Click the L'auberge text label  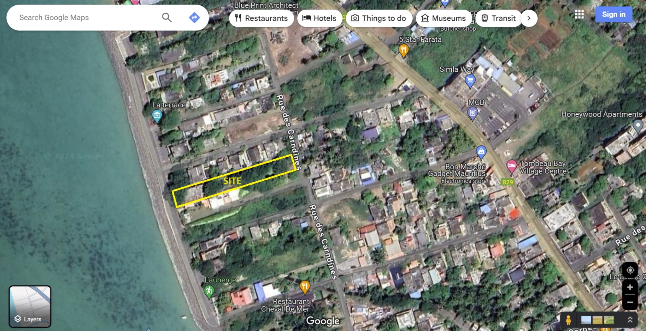(x=220, y=280)
